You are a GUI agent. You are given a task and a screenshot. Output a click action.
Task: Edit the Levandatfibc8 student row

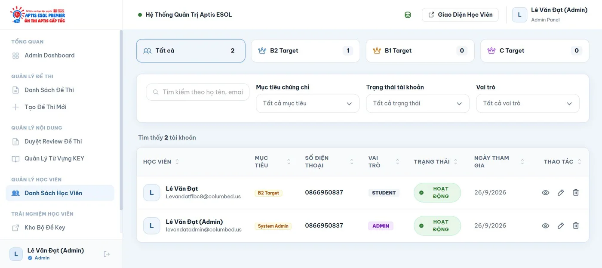pos(561,193)
